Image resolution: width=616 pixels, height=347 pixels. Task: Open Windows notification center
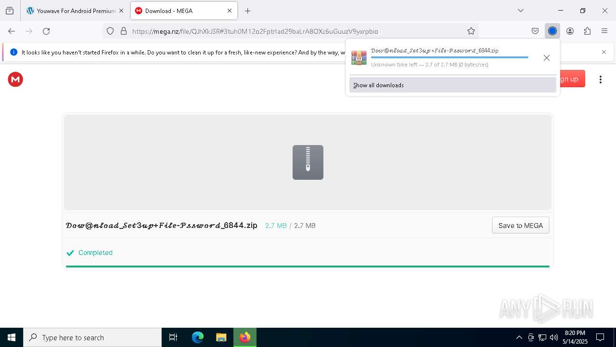(600, 337)
